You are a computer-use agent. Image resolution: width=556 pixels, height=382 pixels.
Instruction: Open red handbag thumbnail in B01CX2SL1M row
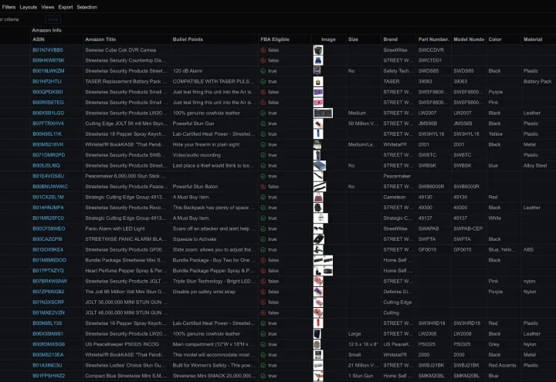pyautogui.click(x=318, y=197)
